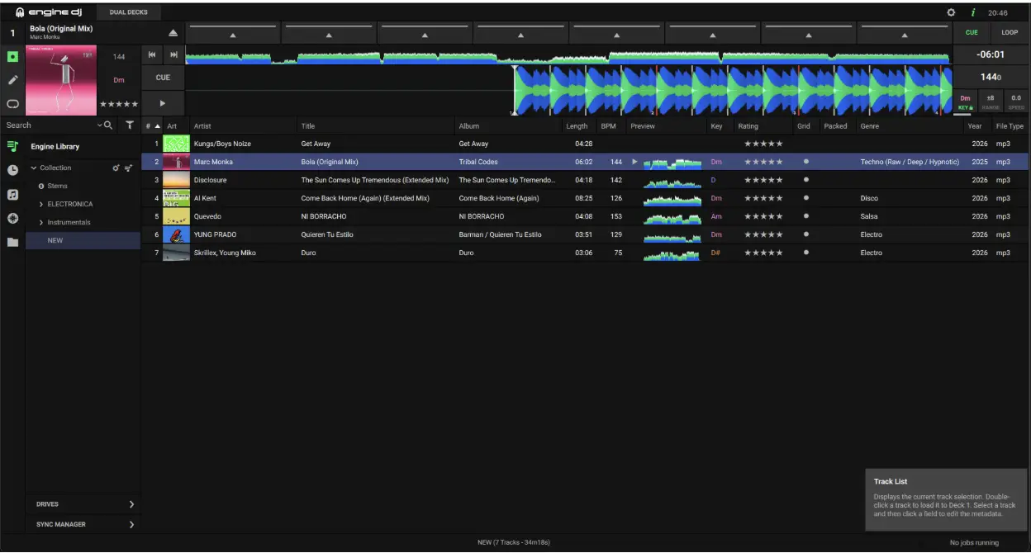
Task: Expand the SYNC MANAGER panel
Action: [x=131, y=524]
